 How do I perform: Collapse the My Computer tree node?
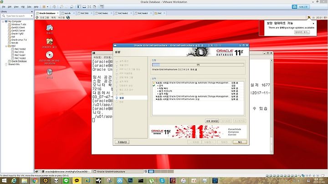coord(3,21)
